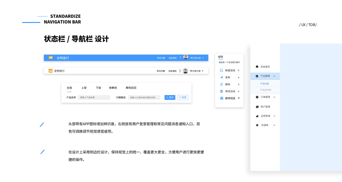The image size is (342, 182).
Task: Click the 修改活动 menu label
Action: coord(230,91)
